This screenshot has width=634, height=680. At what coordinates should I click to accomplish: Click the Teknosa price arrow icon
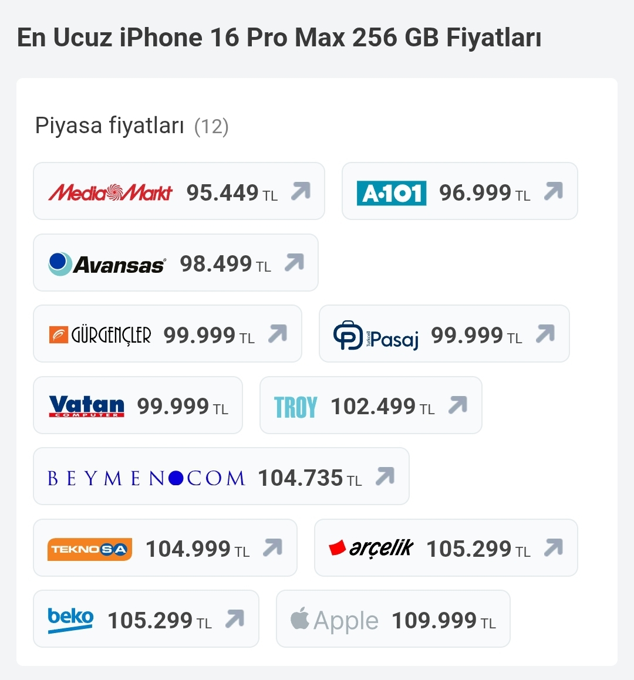point(273,547)
